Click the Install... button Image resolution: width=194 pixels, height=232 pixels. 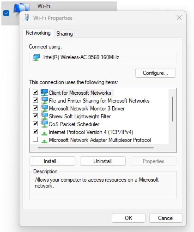coord(52,161)
